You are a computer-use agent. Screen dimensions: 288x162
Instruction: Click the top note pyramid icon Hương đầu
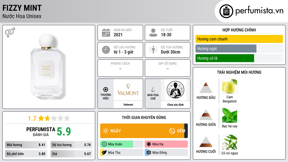(x=206, y=88)
